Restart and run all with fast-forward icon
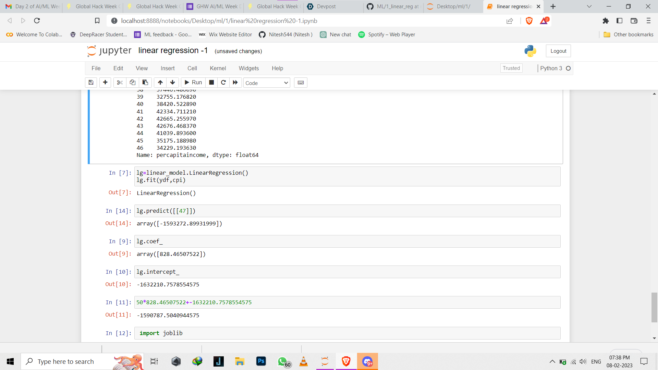This screenshot has height=370, width=658. [235, 83]
